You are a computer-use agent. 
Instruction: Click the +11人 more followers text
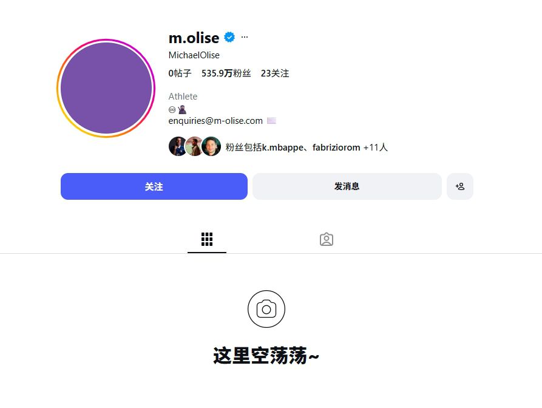click(375, 148)
